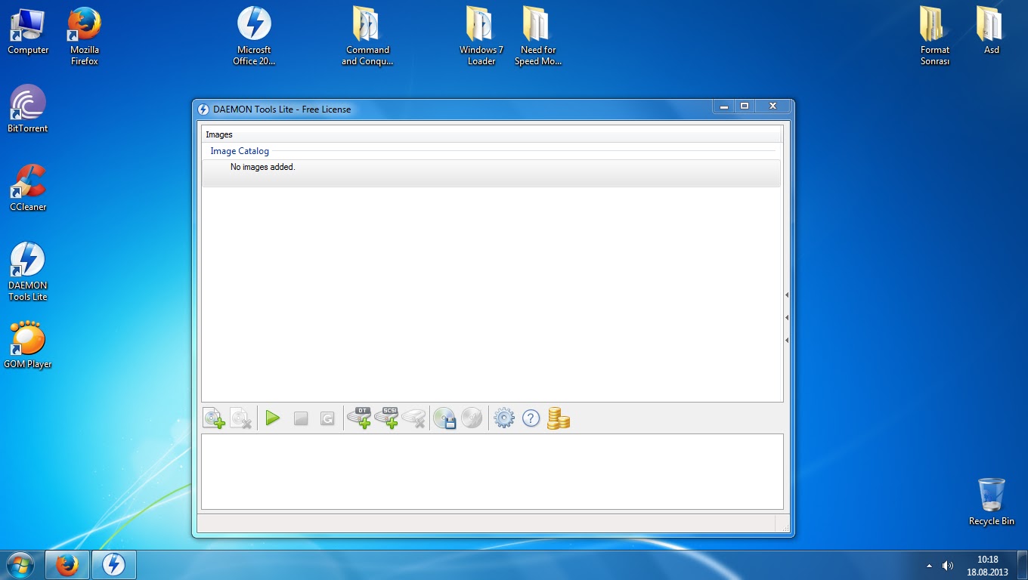Open Preferences via the gear icon

(x=504, y=418)
